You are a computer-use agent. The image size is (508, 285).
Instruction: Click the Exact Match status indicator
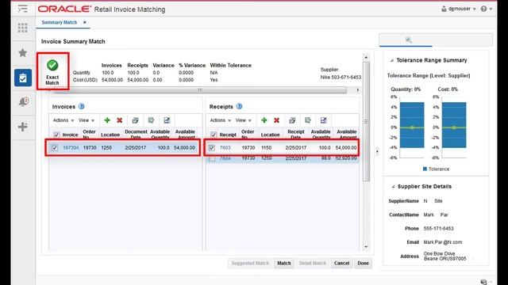pos(52,71)
